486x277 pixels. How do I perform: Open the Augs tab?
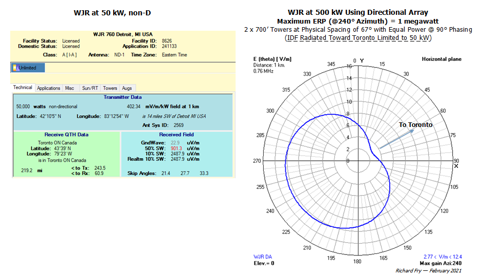click(x=127, y=88)
